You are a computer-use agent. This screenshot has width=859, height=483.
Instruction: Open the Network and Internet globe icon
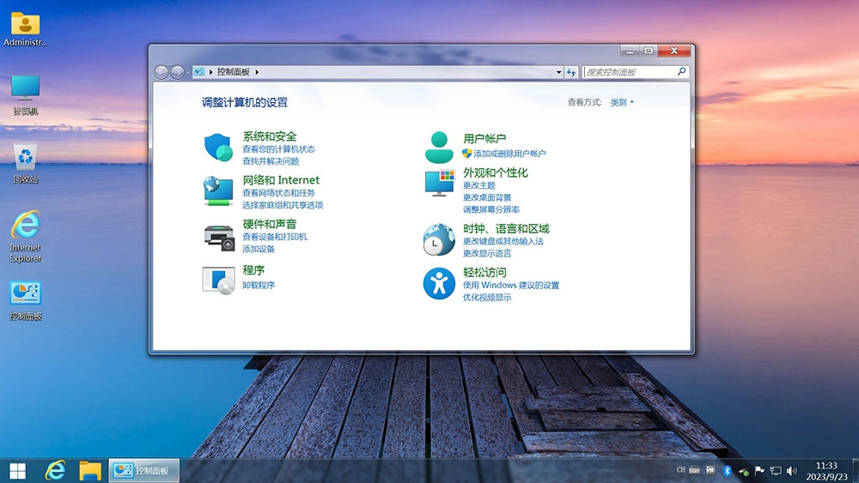pos(218,191)
